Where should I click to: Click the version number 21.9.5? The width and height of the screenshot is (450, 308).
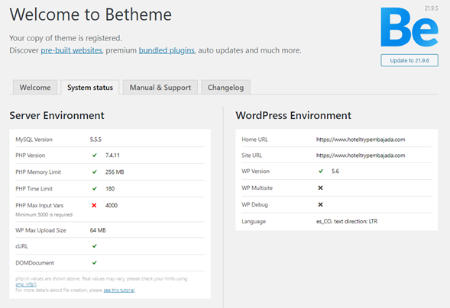pos(431,8)
